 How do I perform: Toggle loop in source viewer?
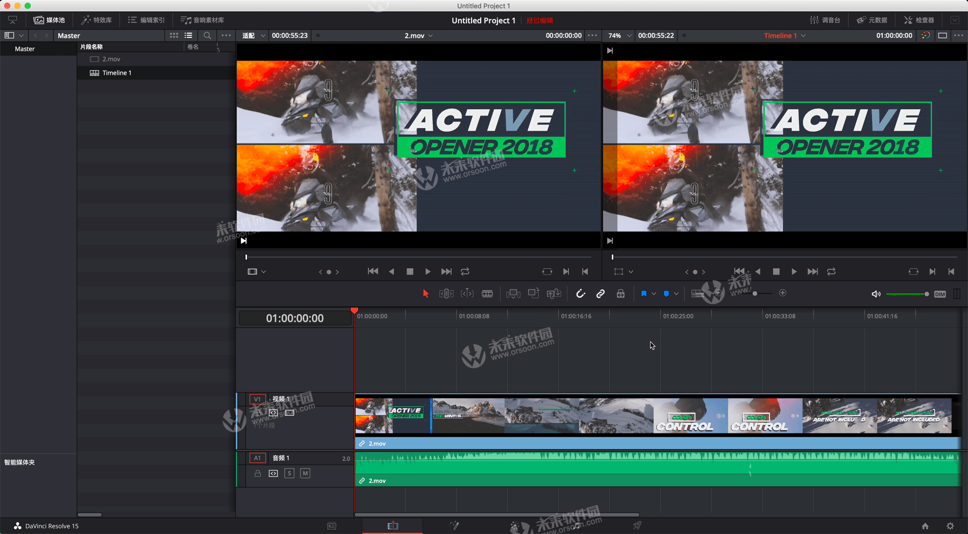(465, 272)
